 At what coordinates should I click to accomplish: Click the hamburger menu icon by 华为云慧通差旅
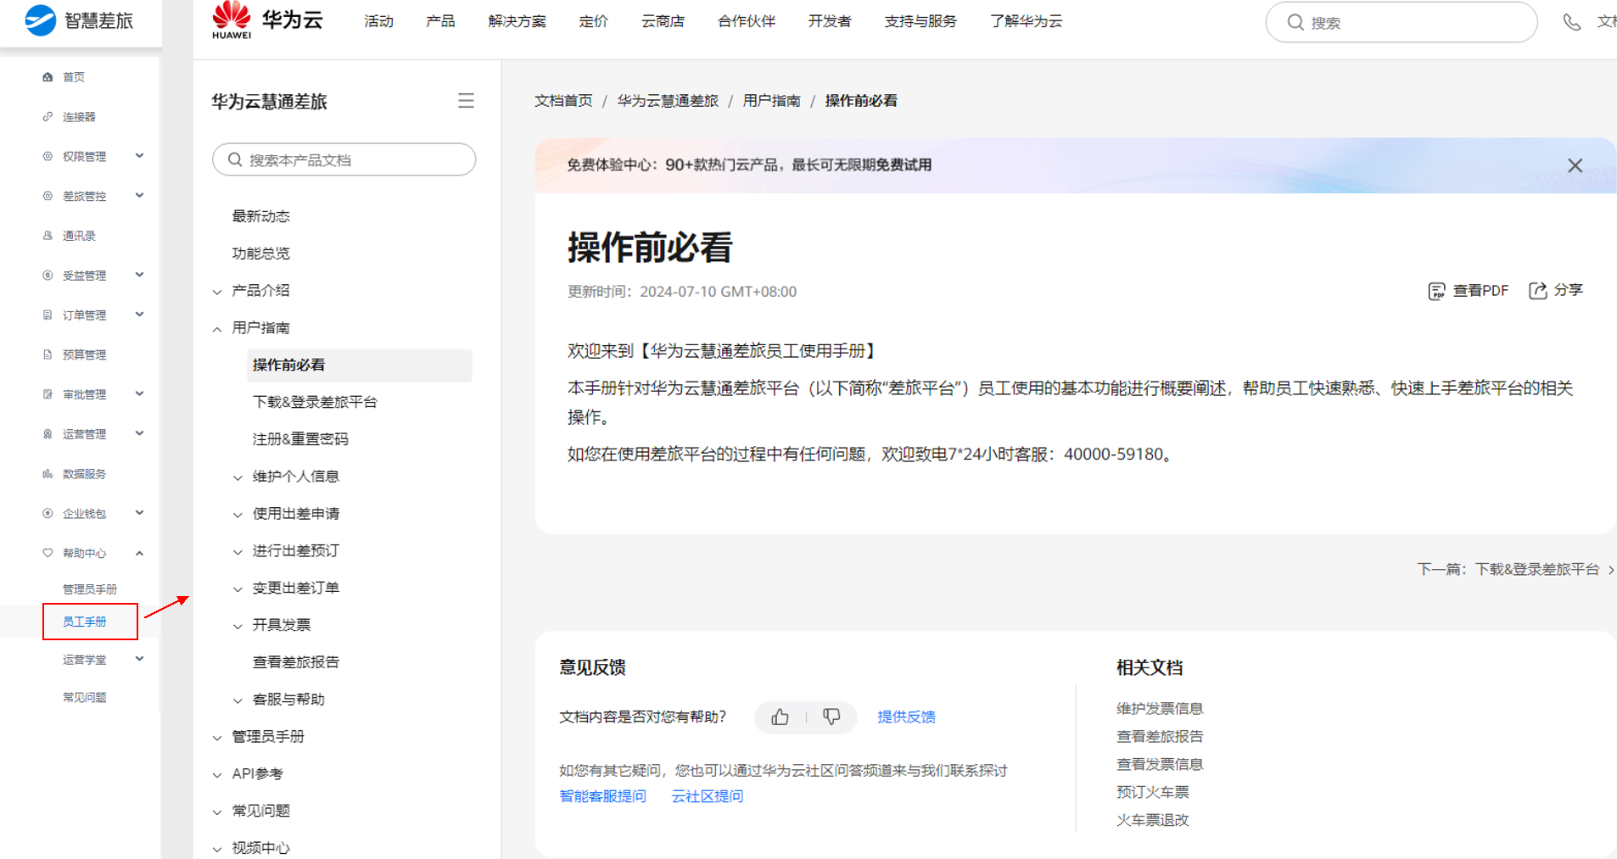point(466,101)
